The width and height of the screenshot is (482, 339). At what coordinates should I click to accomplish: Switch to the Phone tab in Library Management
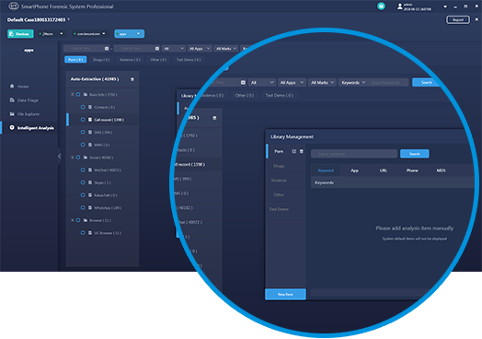click(x=412, y=170)
